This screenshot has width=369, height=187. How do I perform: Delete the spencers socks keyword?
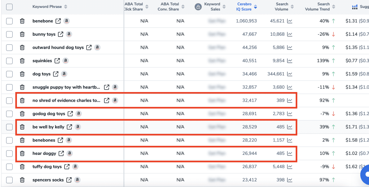click(x=22, y=180)
